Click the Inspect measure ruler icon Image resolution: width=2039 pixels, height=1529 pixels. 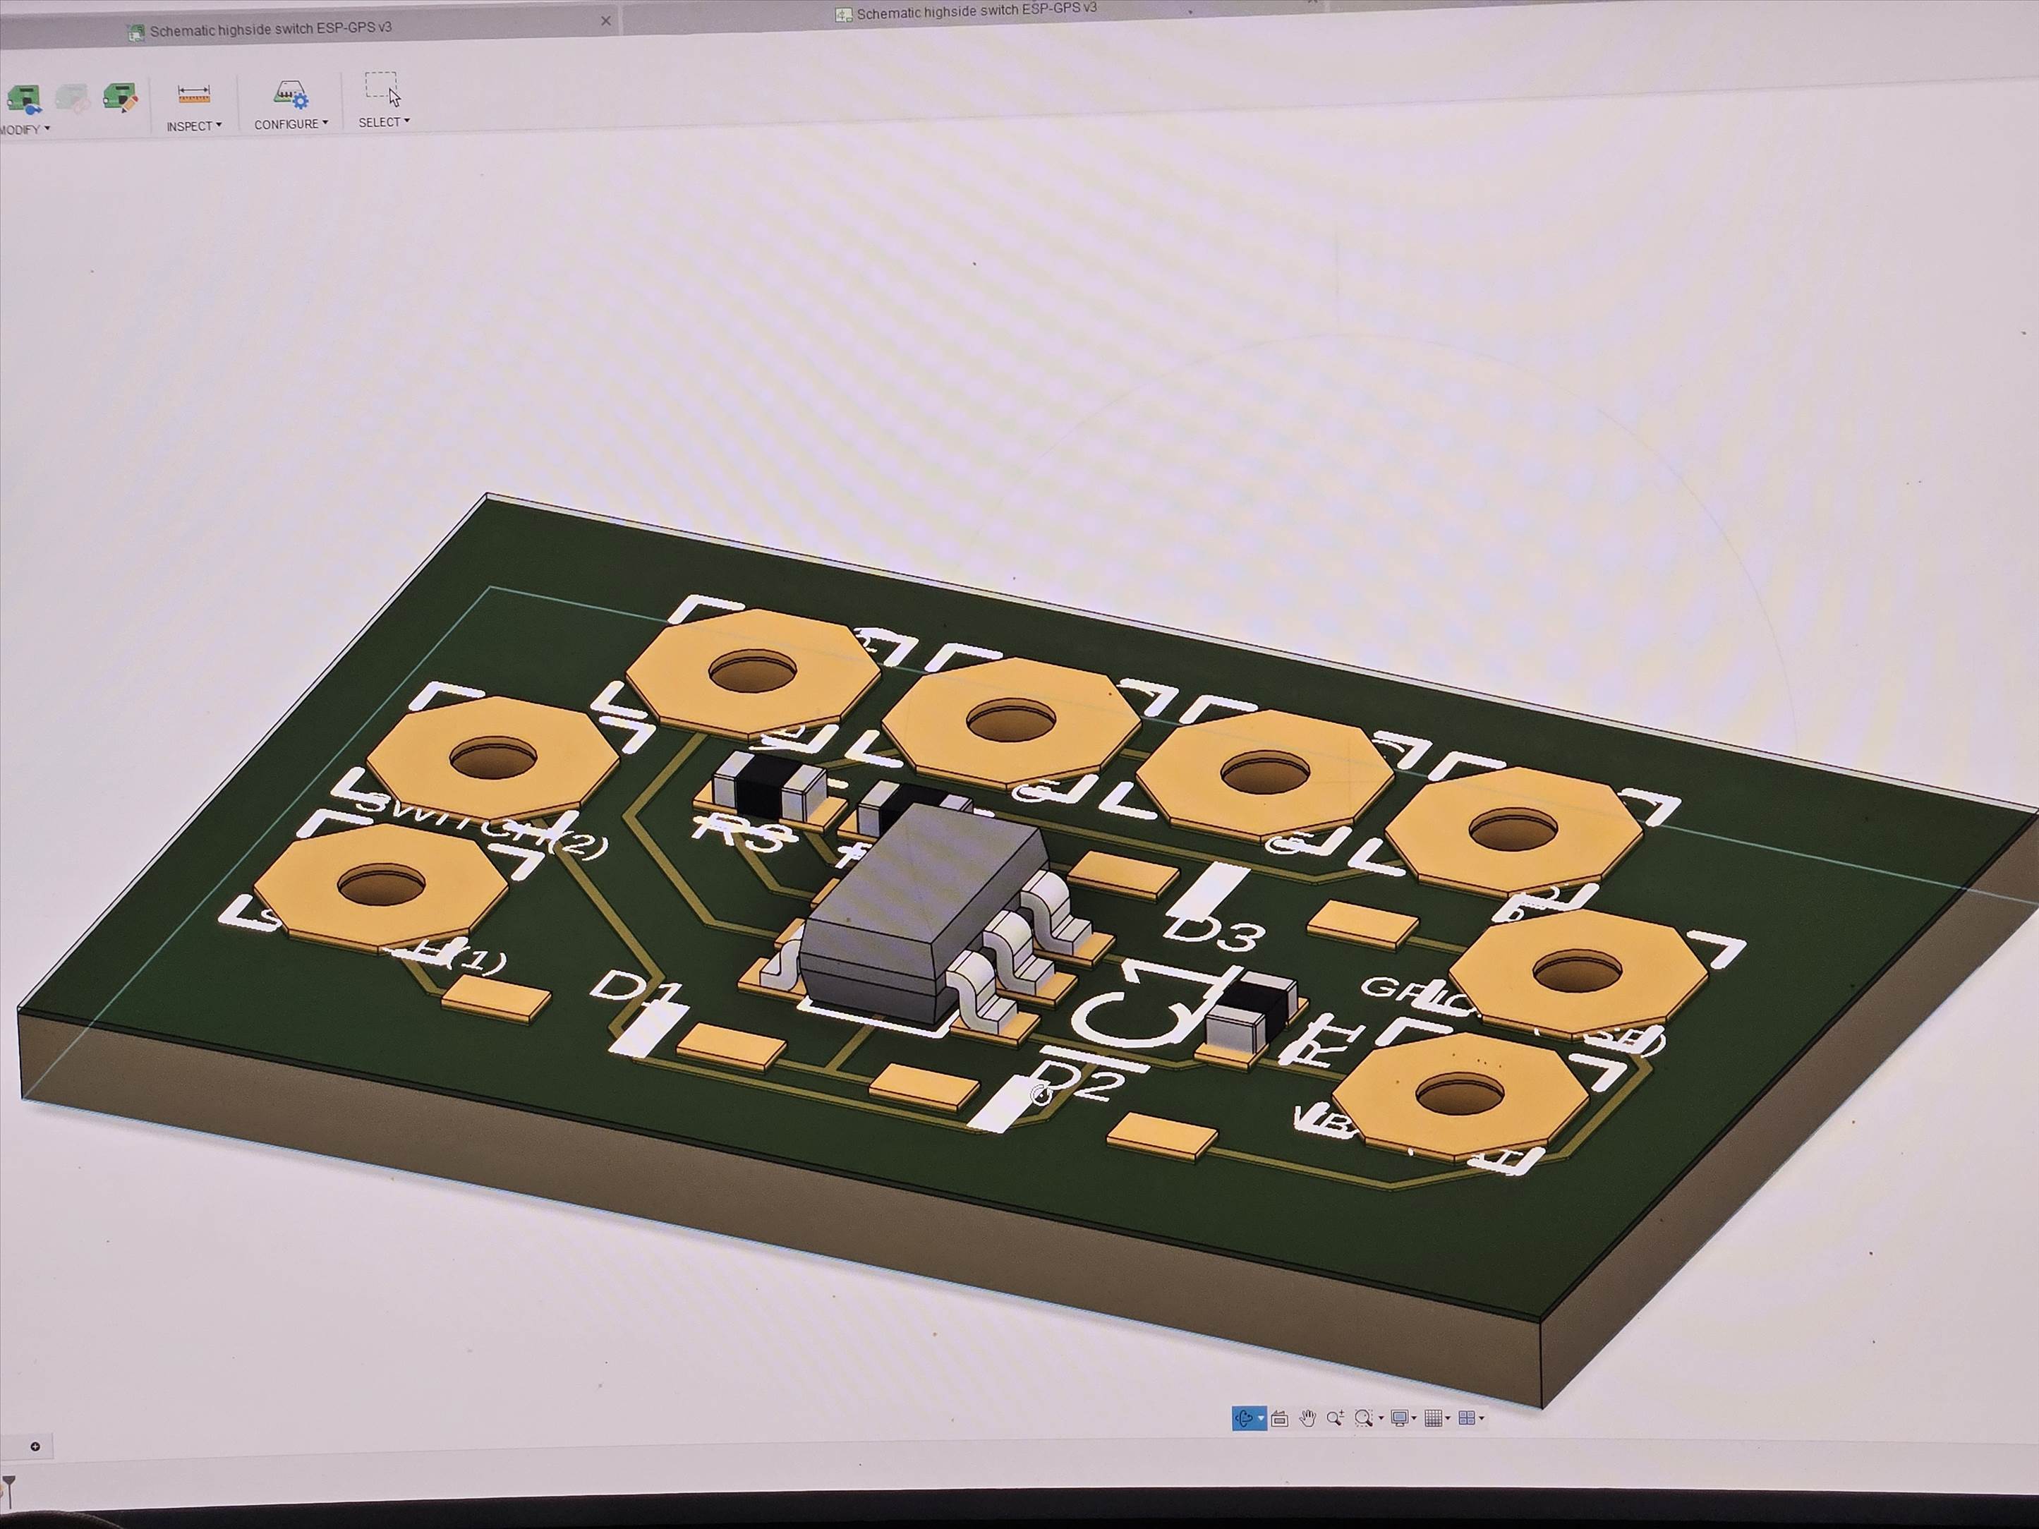[x=193, y=95]
